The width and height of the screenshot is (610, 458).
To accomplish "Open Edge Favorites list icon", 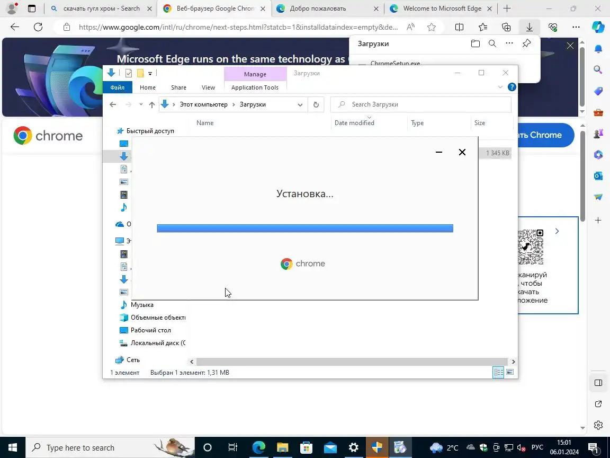I will (483, 27).
